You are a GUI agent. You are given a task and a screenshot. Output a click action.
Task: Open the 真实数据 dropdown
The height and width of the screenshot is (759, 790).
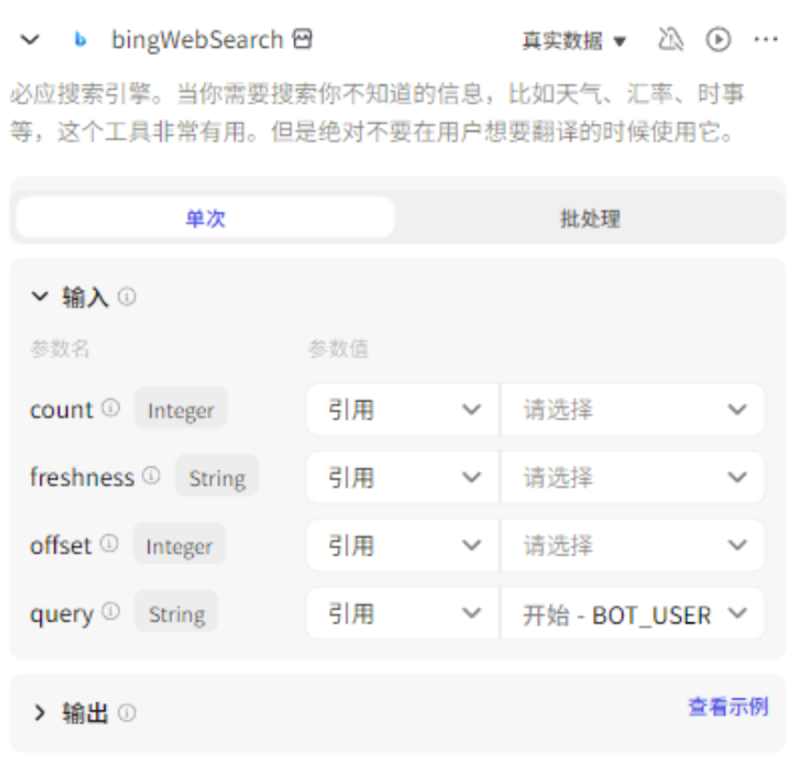(574, 41)
